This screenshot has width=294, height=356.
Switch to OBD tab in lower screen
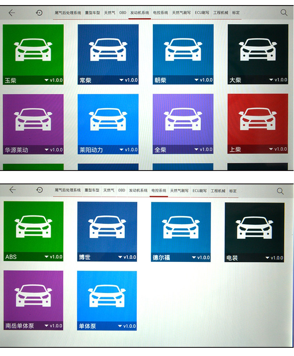click(122, 190)
